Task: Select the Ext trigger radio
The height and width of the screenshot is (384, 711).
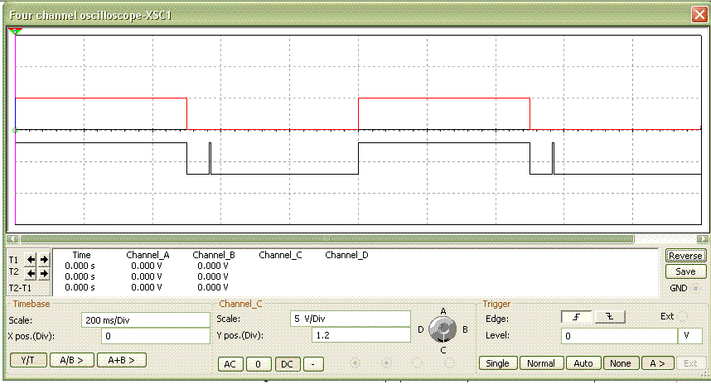Action: point(683,316)
